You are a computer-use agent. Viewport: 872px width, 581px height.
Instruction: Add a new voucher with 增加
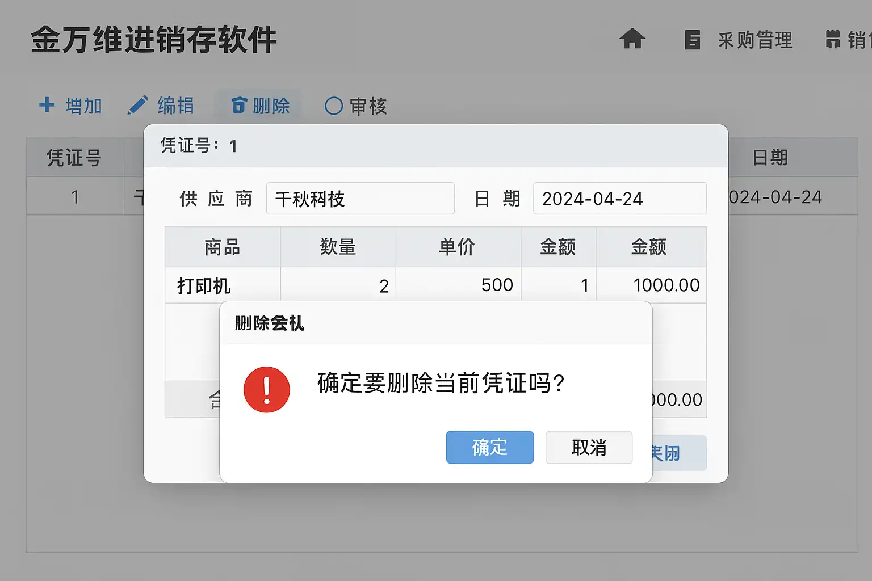point(70,106)
